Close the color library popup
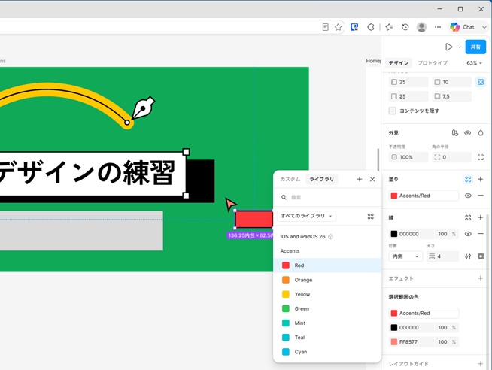 coord(372,179)
